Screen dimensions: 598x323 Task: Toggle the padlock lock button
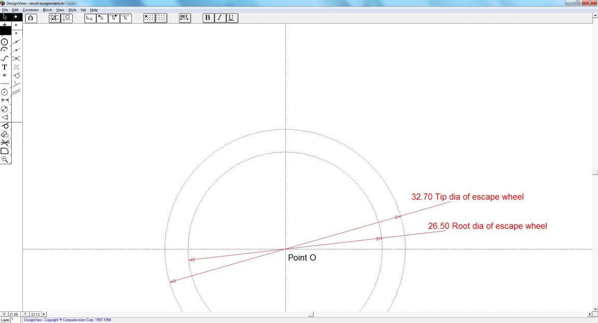31,18
